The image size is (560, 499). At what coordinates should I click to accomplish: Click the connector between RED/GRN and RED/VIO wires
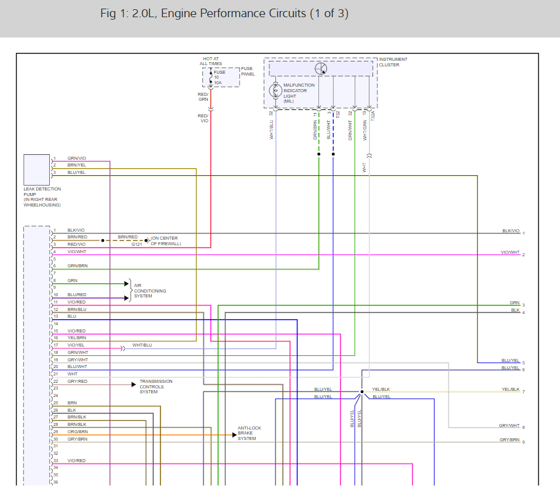pyautogui.click(x=211, y=109)
